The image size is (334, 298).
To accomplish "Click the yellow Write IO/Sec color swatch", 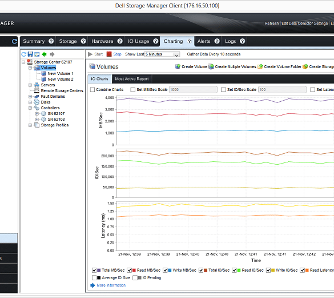I will coord(273,270).
